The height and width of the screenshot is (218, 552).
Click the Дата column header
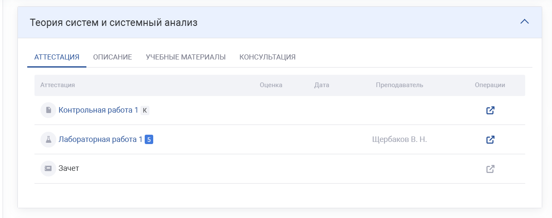click(x=321, y=85)
